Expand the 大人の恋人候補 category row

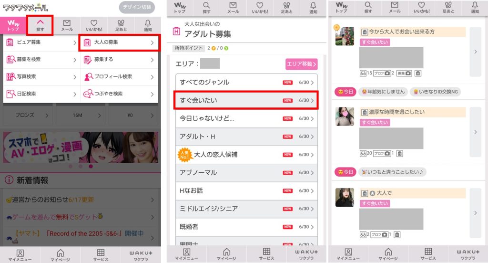tap(246, 155)
